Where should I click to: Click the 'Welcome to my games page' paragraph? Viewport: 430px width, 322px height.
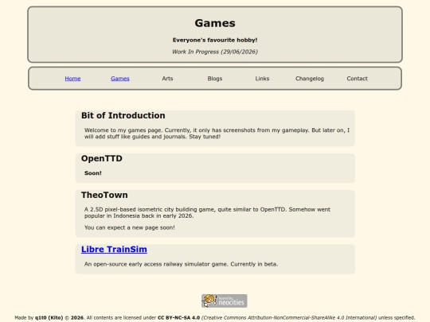click(x=217, y=134)
